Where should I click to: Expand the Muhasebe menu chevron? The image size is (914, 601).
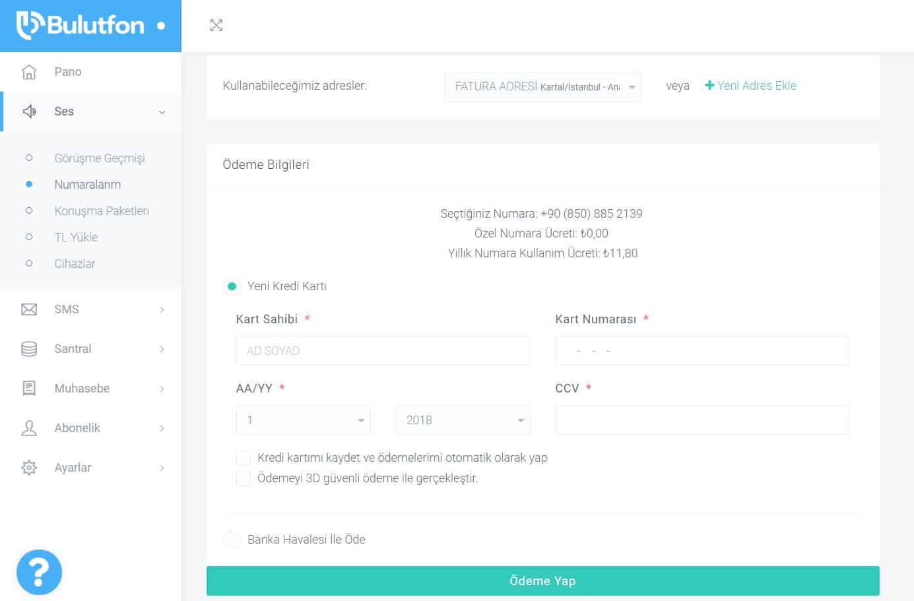pyautogui.click(x=162, y=389)
